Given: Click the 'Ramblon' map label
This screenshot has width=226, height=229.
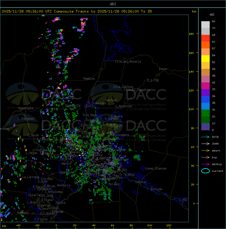Looking at the screenshot, I should (x=89, y=79).
